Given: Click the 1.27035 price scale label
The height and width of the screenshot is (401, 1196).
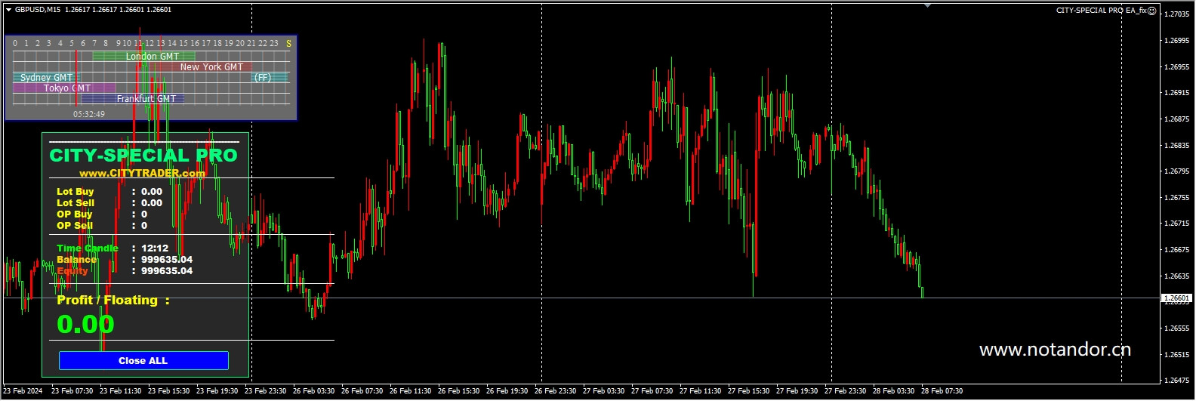Looking at the screenshot, I should tap(1177, 14).
